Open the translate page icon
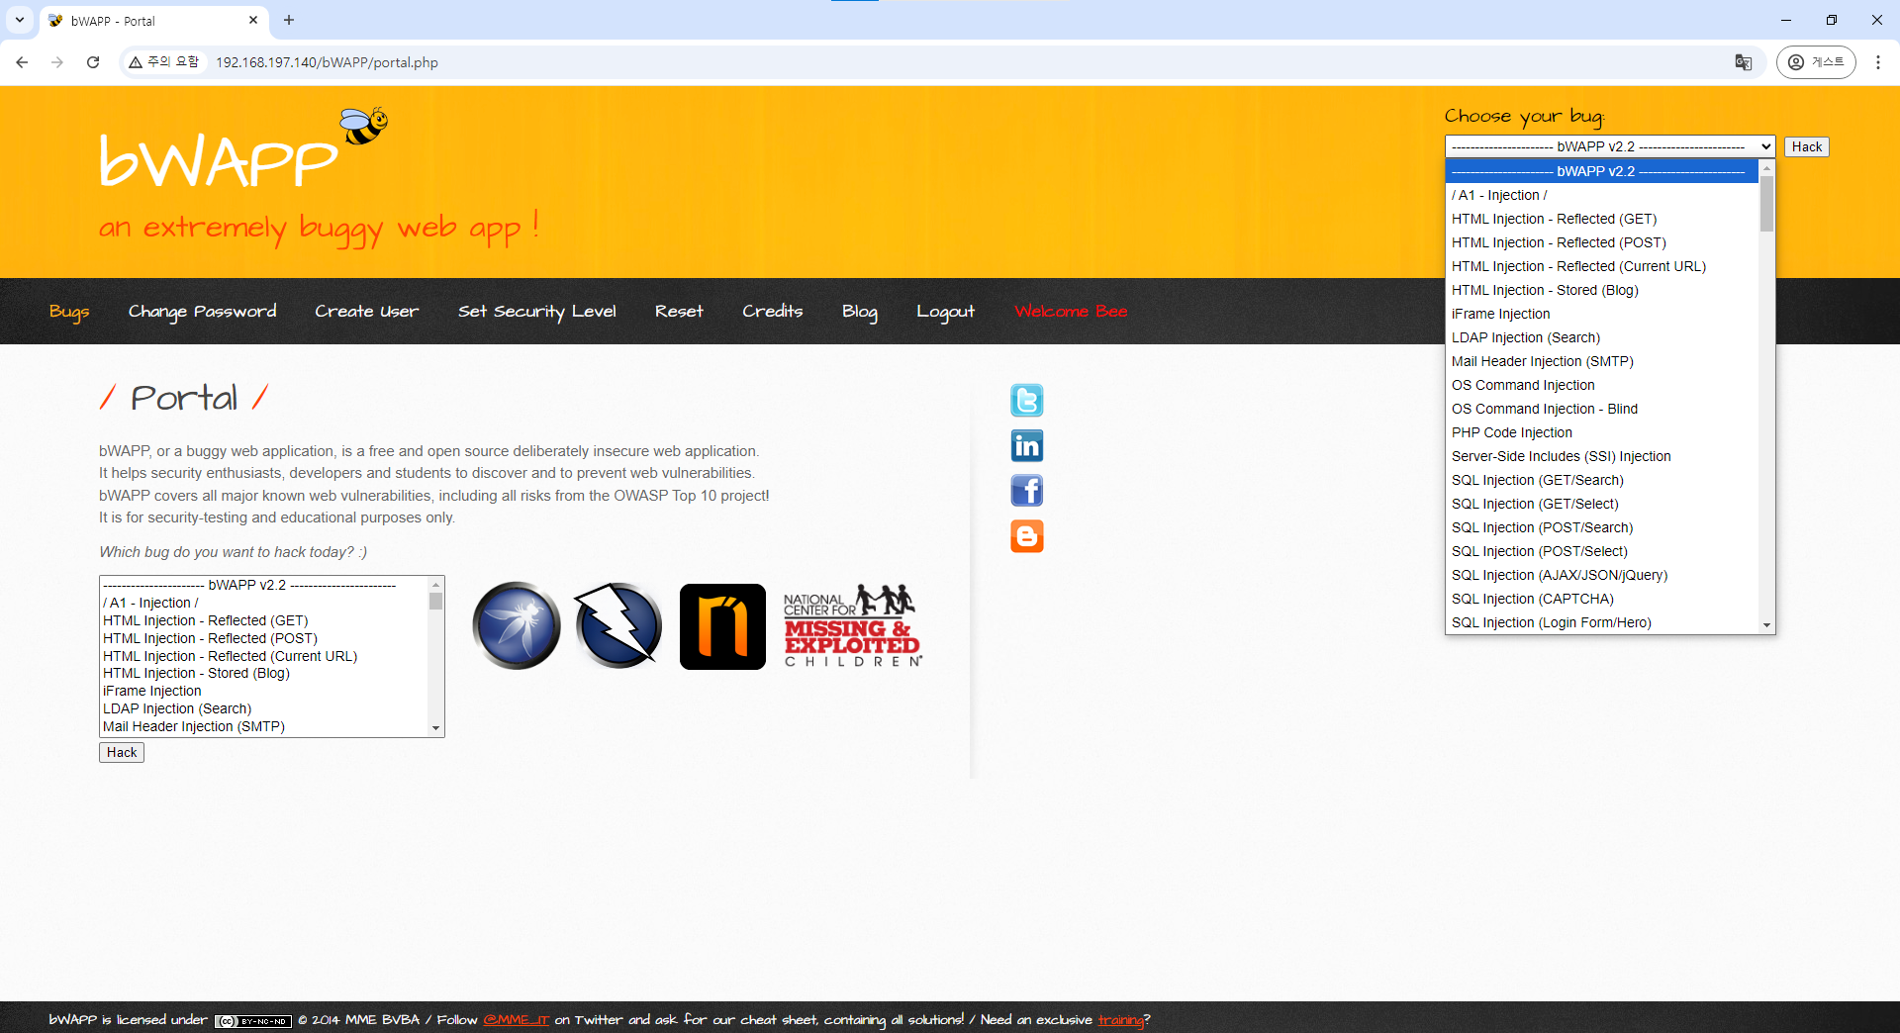 tap(1744, 62)
